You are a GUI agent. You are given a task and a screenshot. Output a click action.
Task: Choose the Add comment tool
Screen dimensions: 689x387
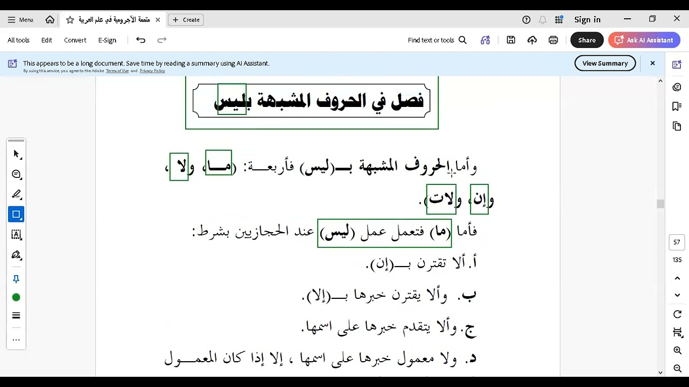coord(16,174)
